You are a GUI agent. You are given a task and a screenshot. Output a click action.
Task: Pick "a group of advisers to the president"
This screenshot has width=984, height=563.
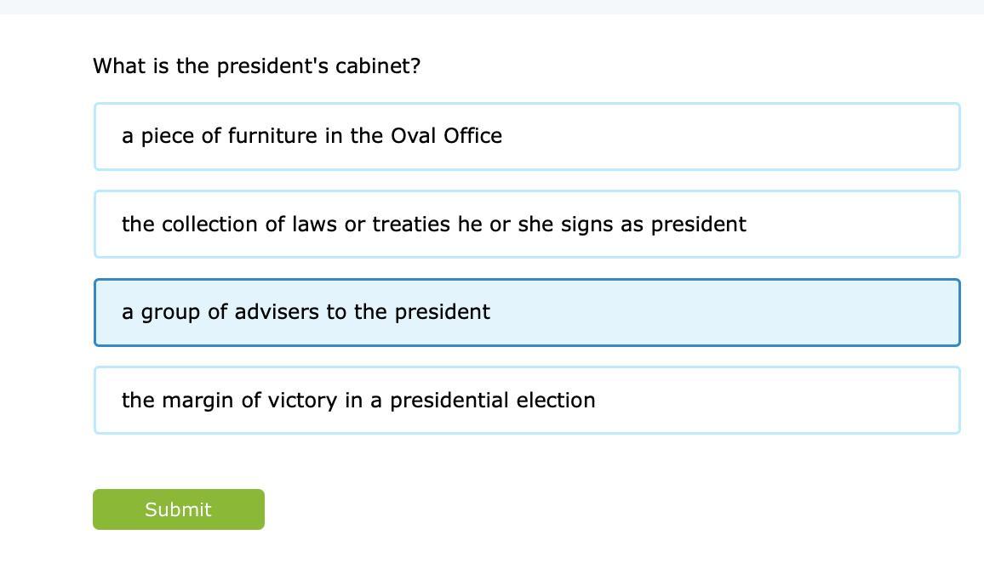(526, 312)
